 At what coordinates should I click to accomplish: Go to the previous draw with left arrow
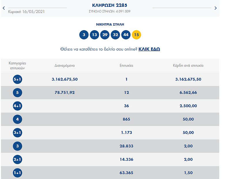4,8
